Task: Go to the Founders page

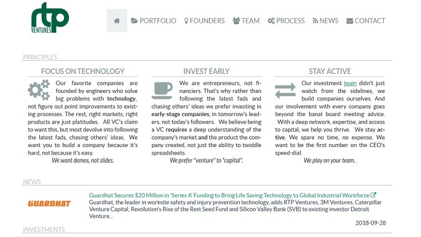Action: point(204,20)
